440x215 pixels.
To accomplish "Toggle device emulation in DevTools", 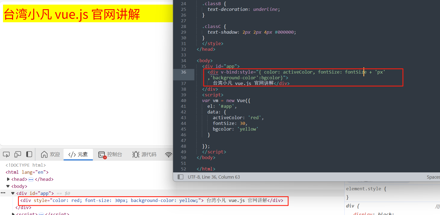I will tap(18, 154).
